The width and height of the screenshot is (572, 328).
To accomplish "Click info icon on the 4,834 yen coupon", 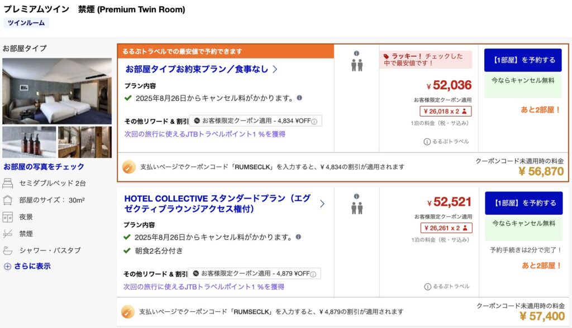I will [x=314, y=122].
